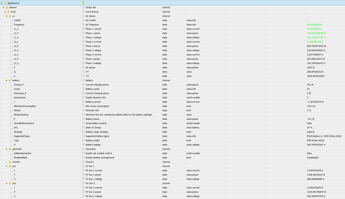Select the MinSocDummy state row
The width and height of the screenshot is (345, 199).
click(x=172, y=115)
